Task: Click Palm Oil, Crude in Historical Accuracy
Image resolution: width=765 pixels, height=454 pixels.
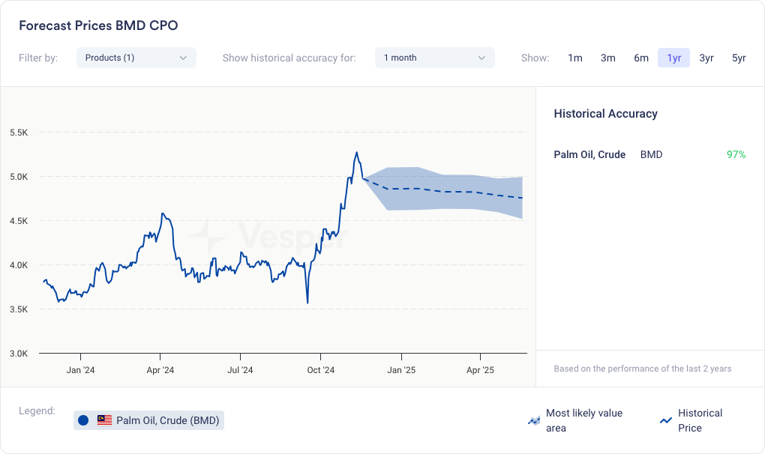Action: tap(589, 154)
